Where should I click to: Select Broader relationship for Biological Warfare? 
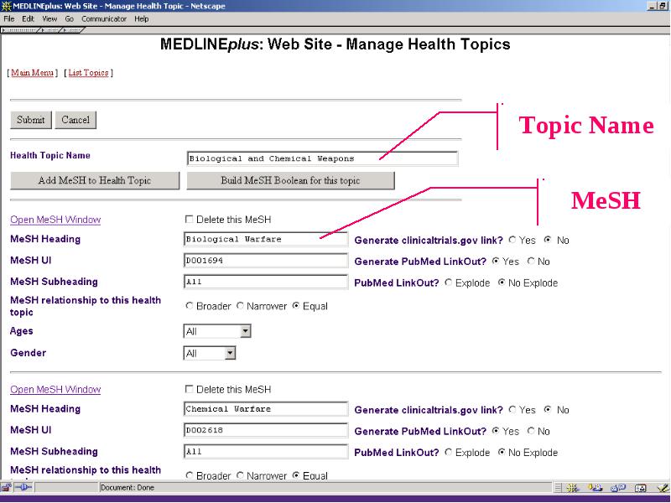pos(190,306)
